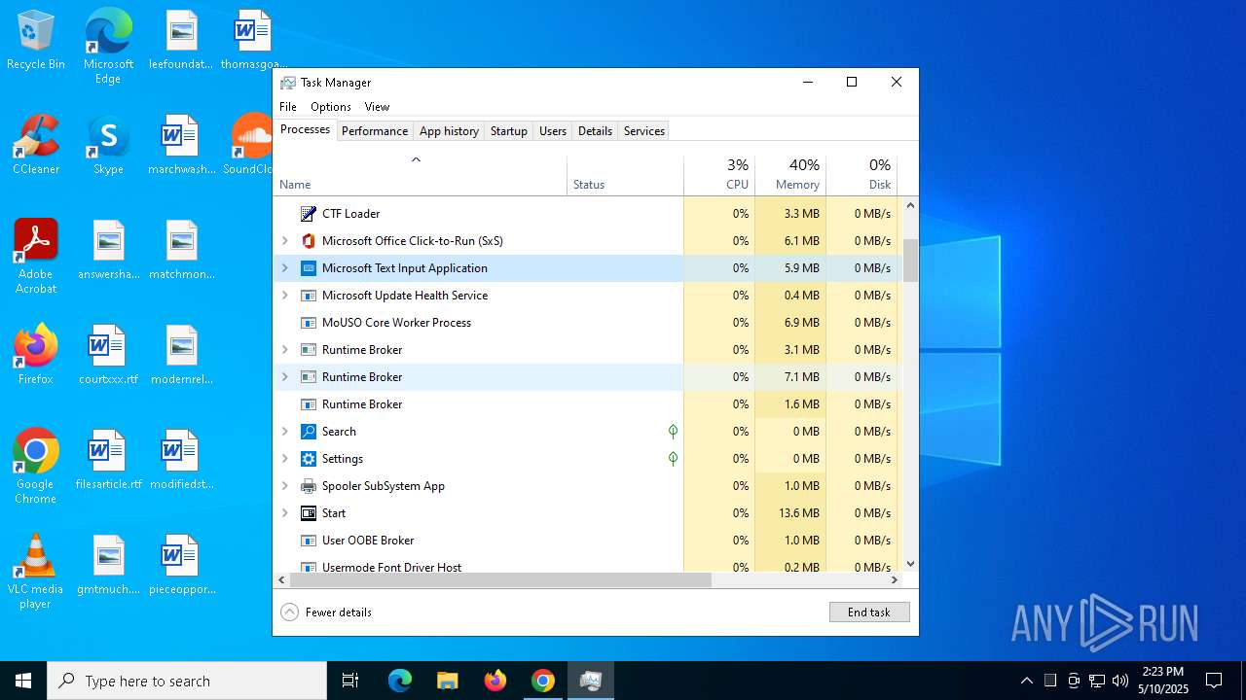The image size is (1246, 700).
Task: Select the Firefox desktop shortcut
Action: pyautogui.click(x=36, y=355)
